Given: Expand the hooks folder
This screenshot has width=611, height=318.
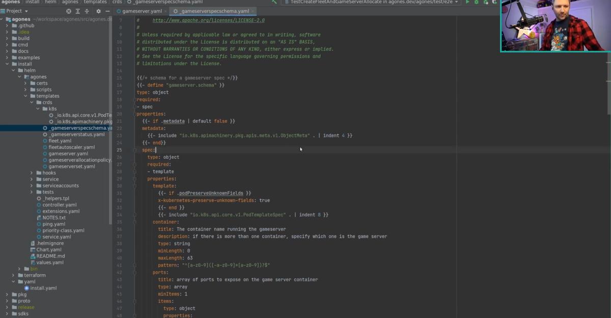Looking at the screenshot, I should pyautogui.click(x=32, y=173).
